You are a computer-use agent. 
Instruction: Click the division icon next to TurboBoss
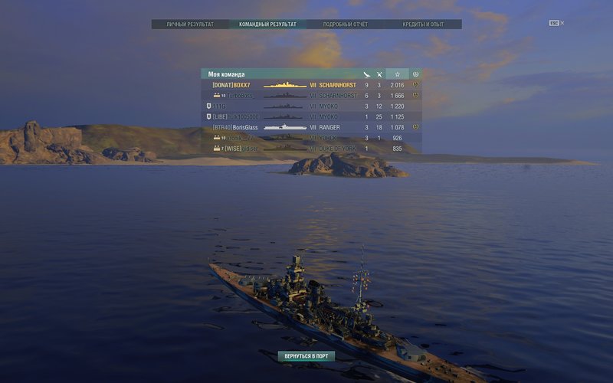(217, 95)
